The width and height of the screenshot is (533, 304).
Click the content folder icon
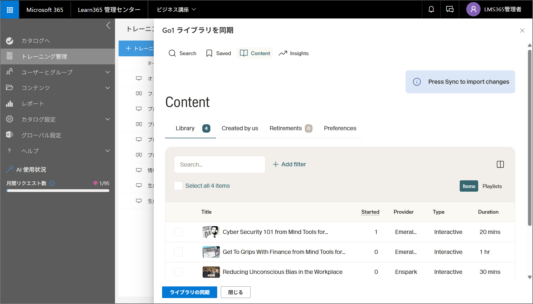[x=10, y=88]
